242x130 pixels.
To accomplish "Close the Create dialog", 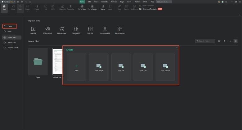I will (177, 47).
